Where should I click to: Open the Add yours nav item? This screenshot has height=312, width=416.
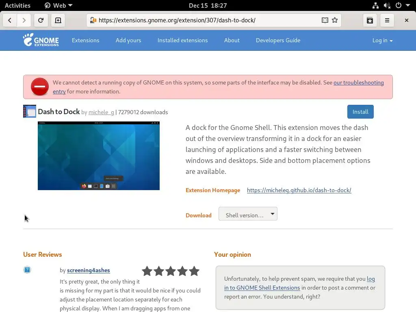128,40
